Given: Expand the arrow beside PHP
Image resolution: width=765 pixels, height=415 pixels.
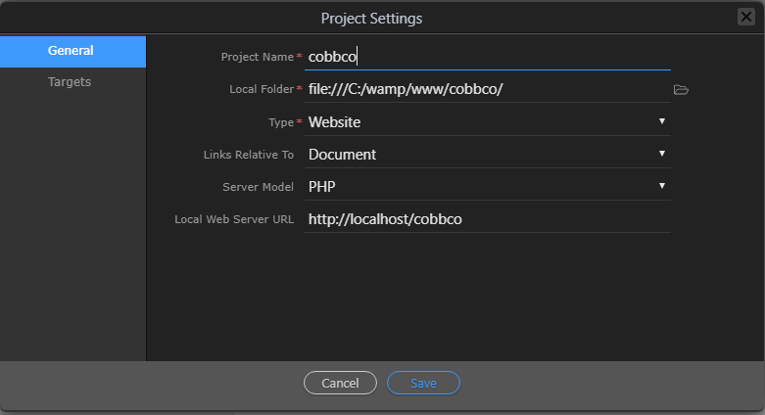Looking at the screenshot, I should 661,185.
